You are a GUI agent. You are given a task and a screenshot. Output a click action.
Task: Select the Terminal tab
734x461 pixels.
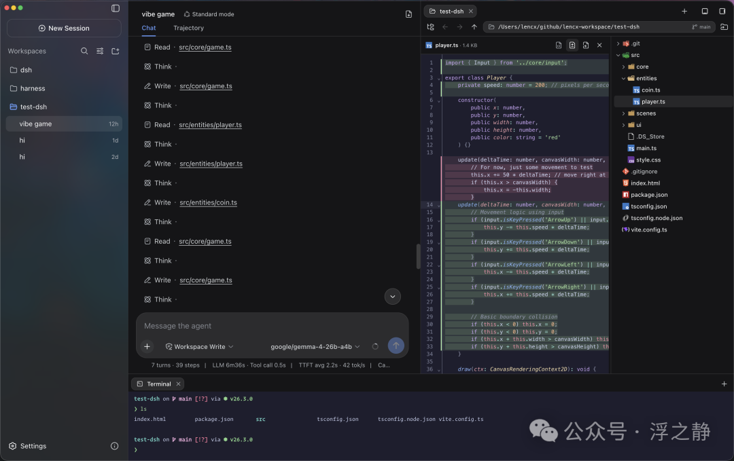(158, 384)
